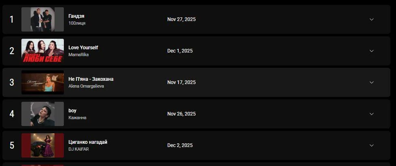Expand the Гандзя track row chevron
The width and height of the screenshot is (396, 166).
tap(371, 19)
